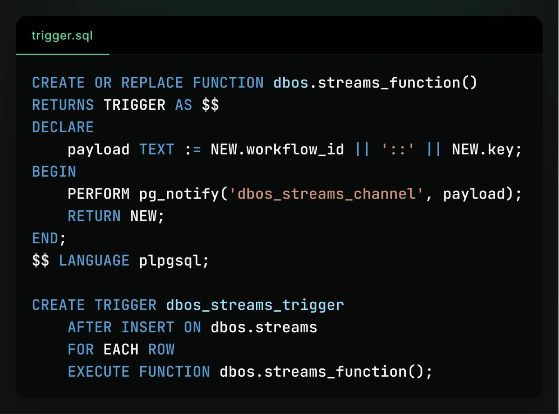Click the END keyword
The height and width of the screenshot is (414, 559).
click(45, 239)
